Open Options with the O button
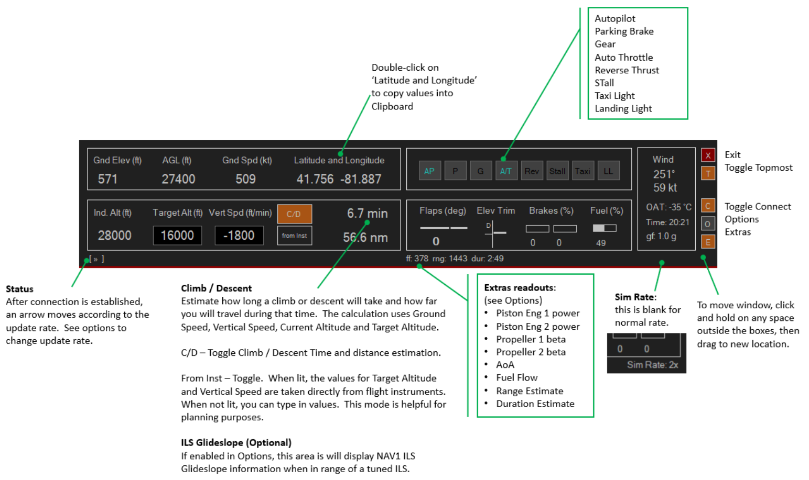This screenshot has width=809, height=480. 708,224
